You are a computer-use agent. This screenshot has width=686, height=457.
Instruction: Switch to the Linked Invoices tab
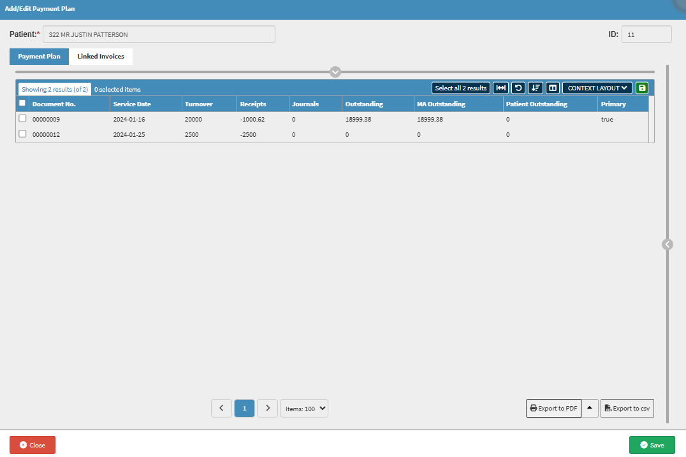(101, 57)
